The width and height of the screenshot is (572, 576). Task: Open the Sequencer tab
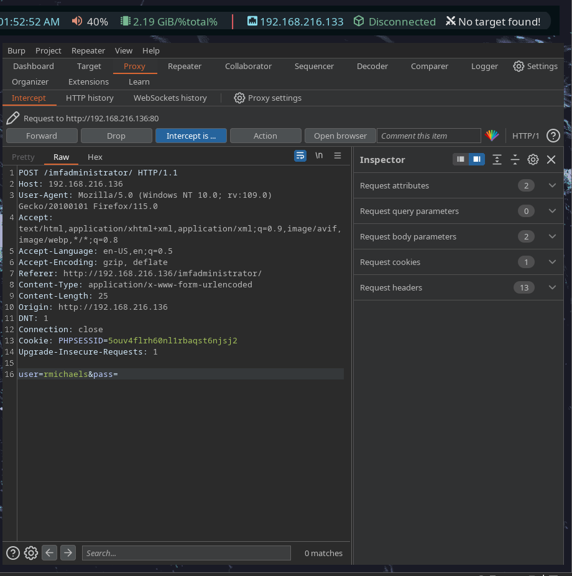314,66
